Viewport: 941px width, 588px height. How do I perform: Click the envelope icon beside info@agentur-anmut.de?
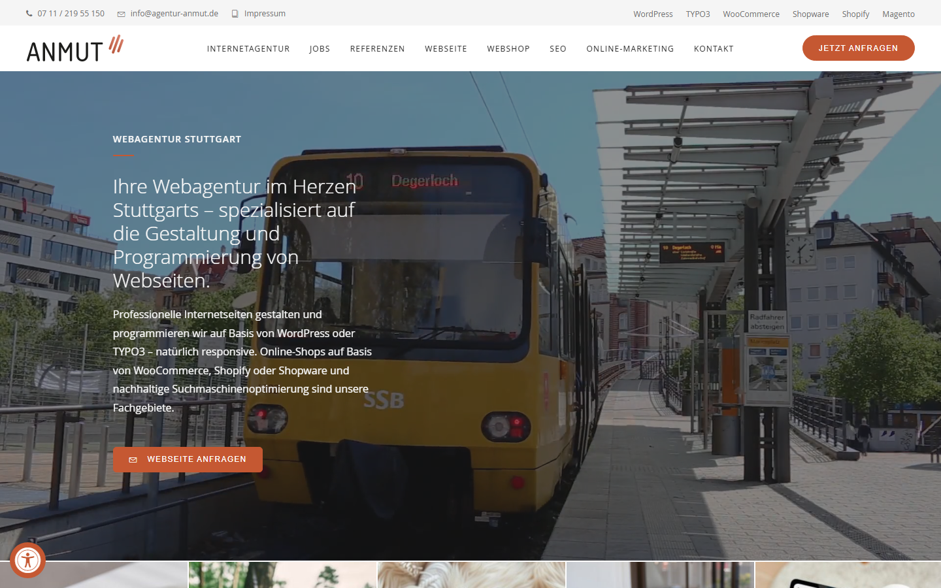121,14
